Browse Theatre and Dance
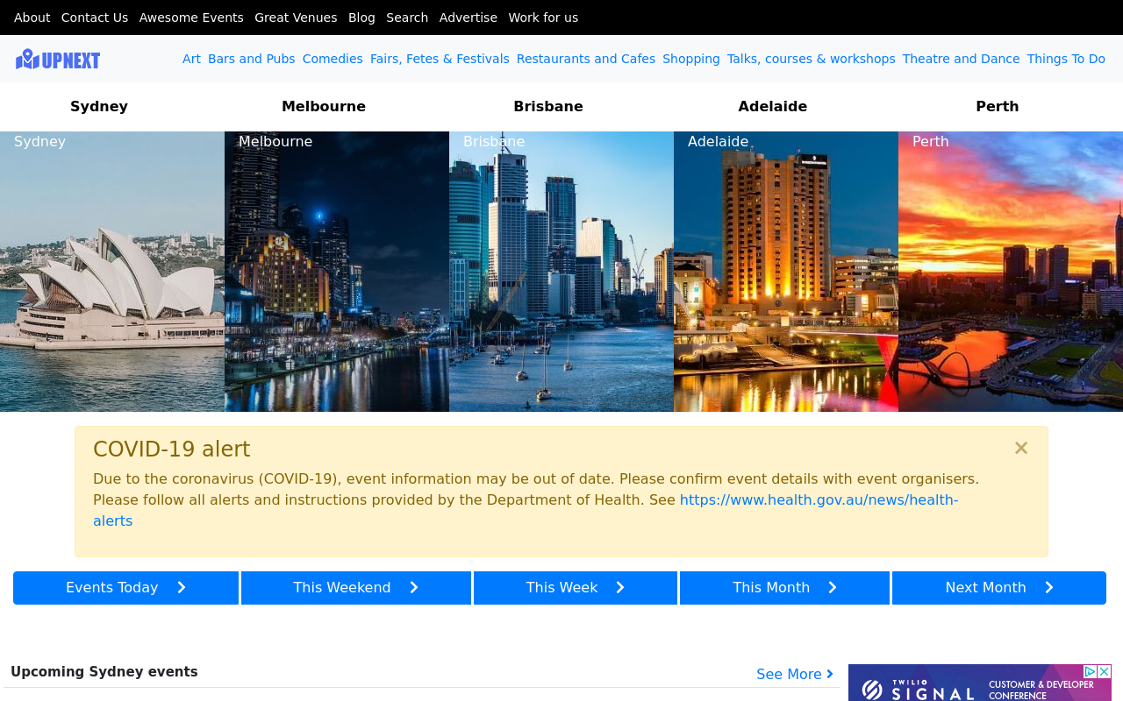1123x701 pixels. pos(962,59)
